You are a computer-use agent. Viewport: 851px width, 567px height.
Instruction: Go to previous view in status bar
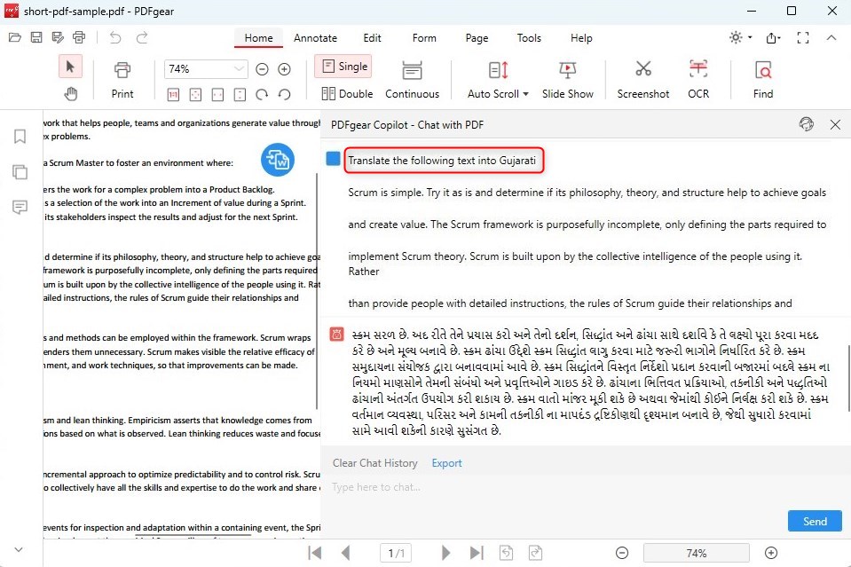[506, 553]
